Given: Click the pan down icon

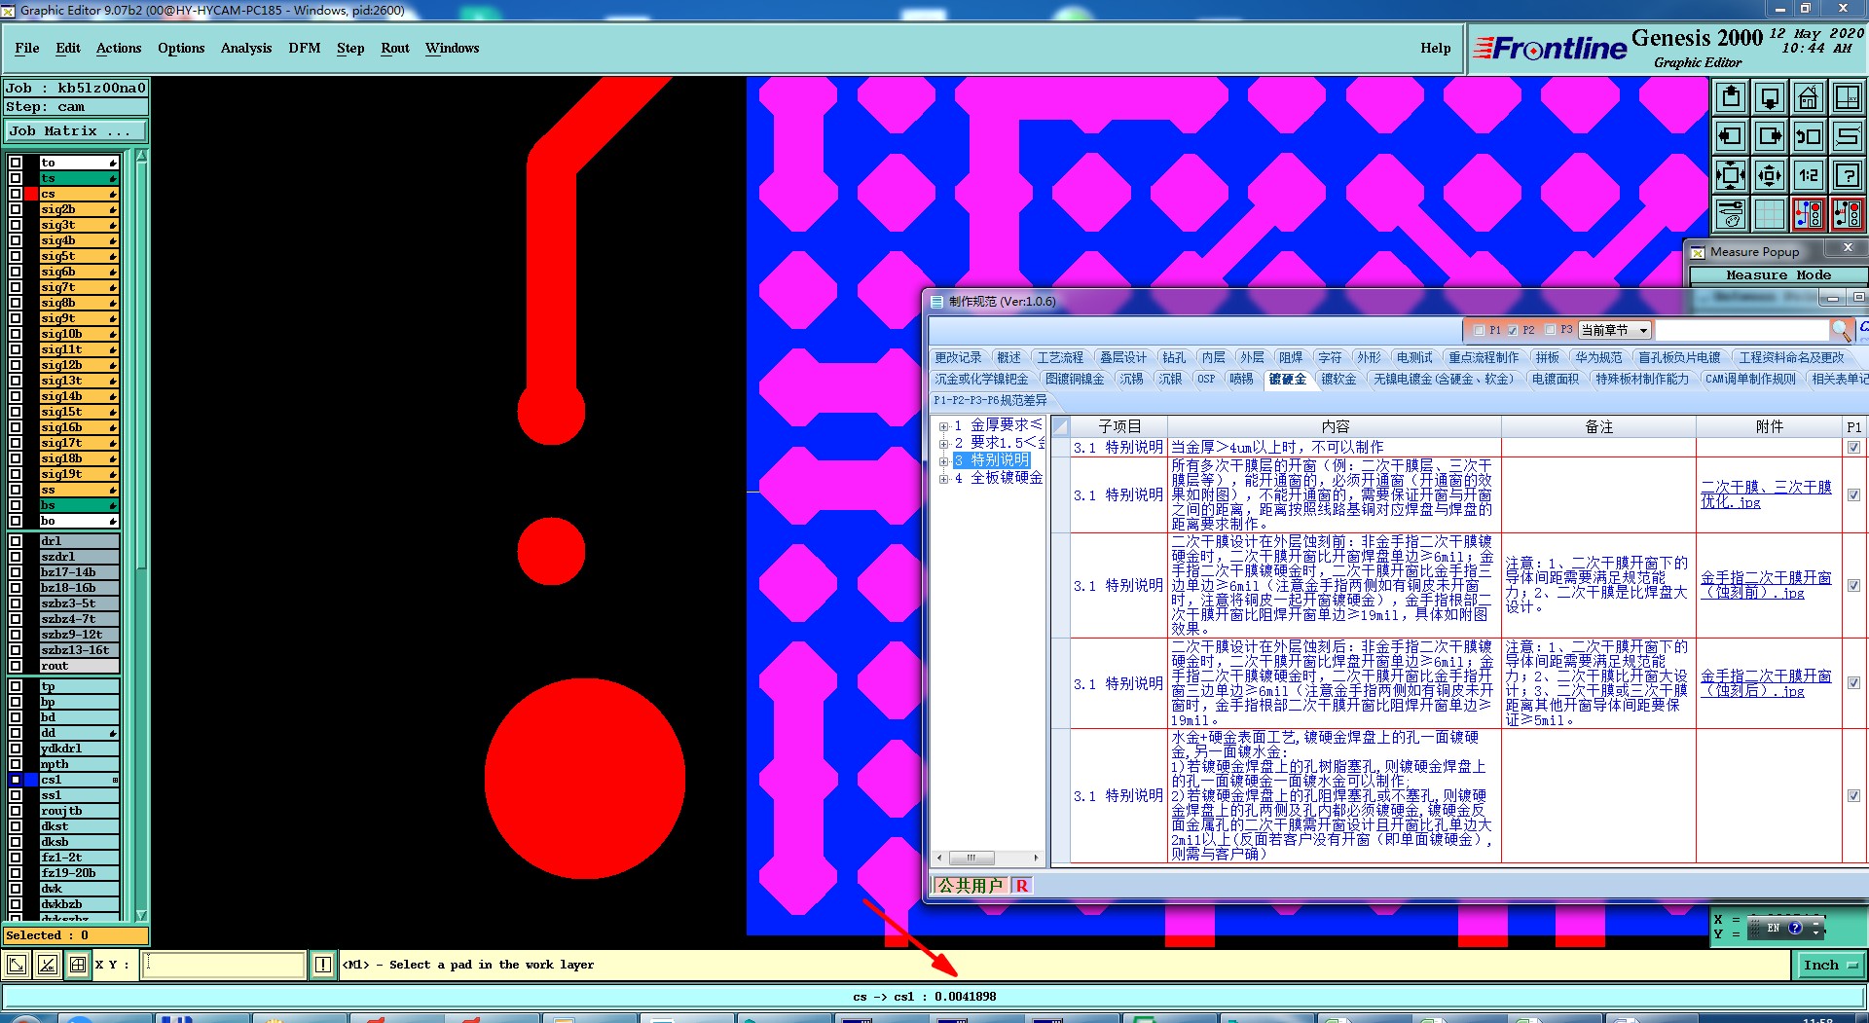Looking at the screenshot, I should click(1770, 97).
